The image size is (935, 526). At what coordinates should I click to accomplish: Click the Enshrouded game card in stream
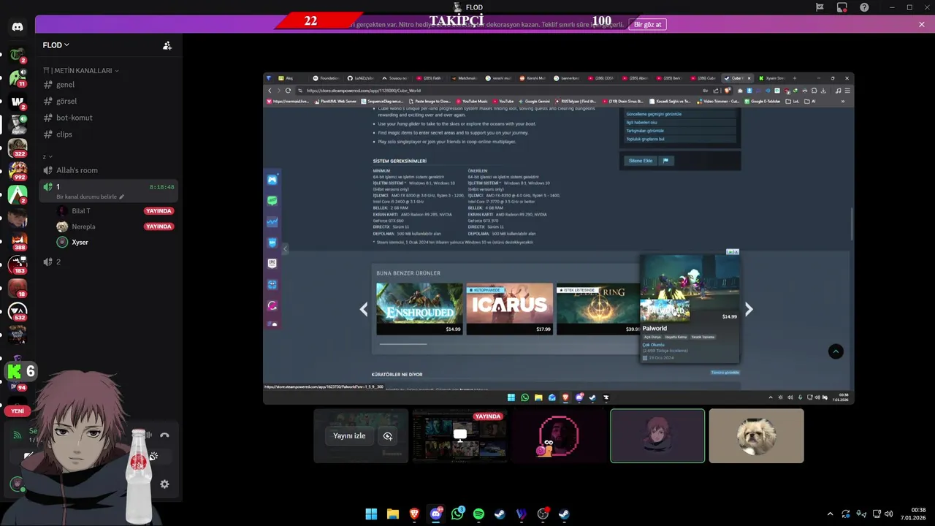419,309
